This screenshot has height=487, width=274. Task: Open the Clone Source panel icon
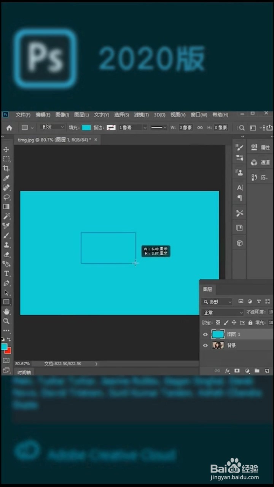239,172
